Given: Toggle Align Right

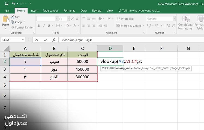Looking at the screenshot, I should click(x=94, y=26).
